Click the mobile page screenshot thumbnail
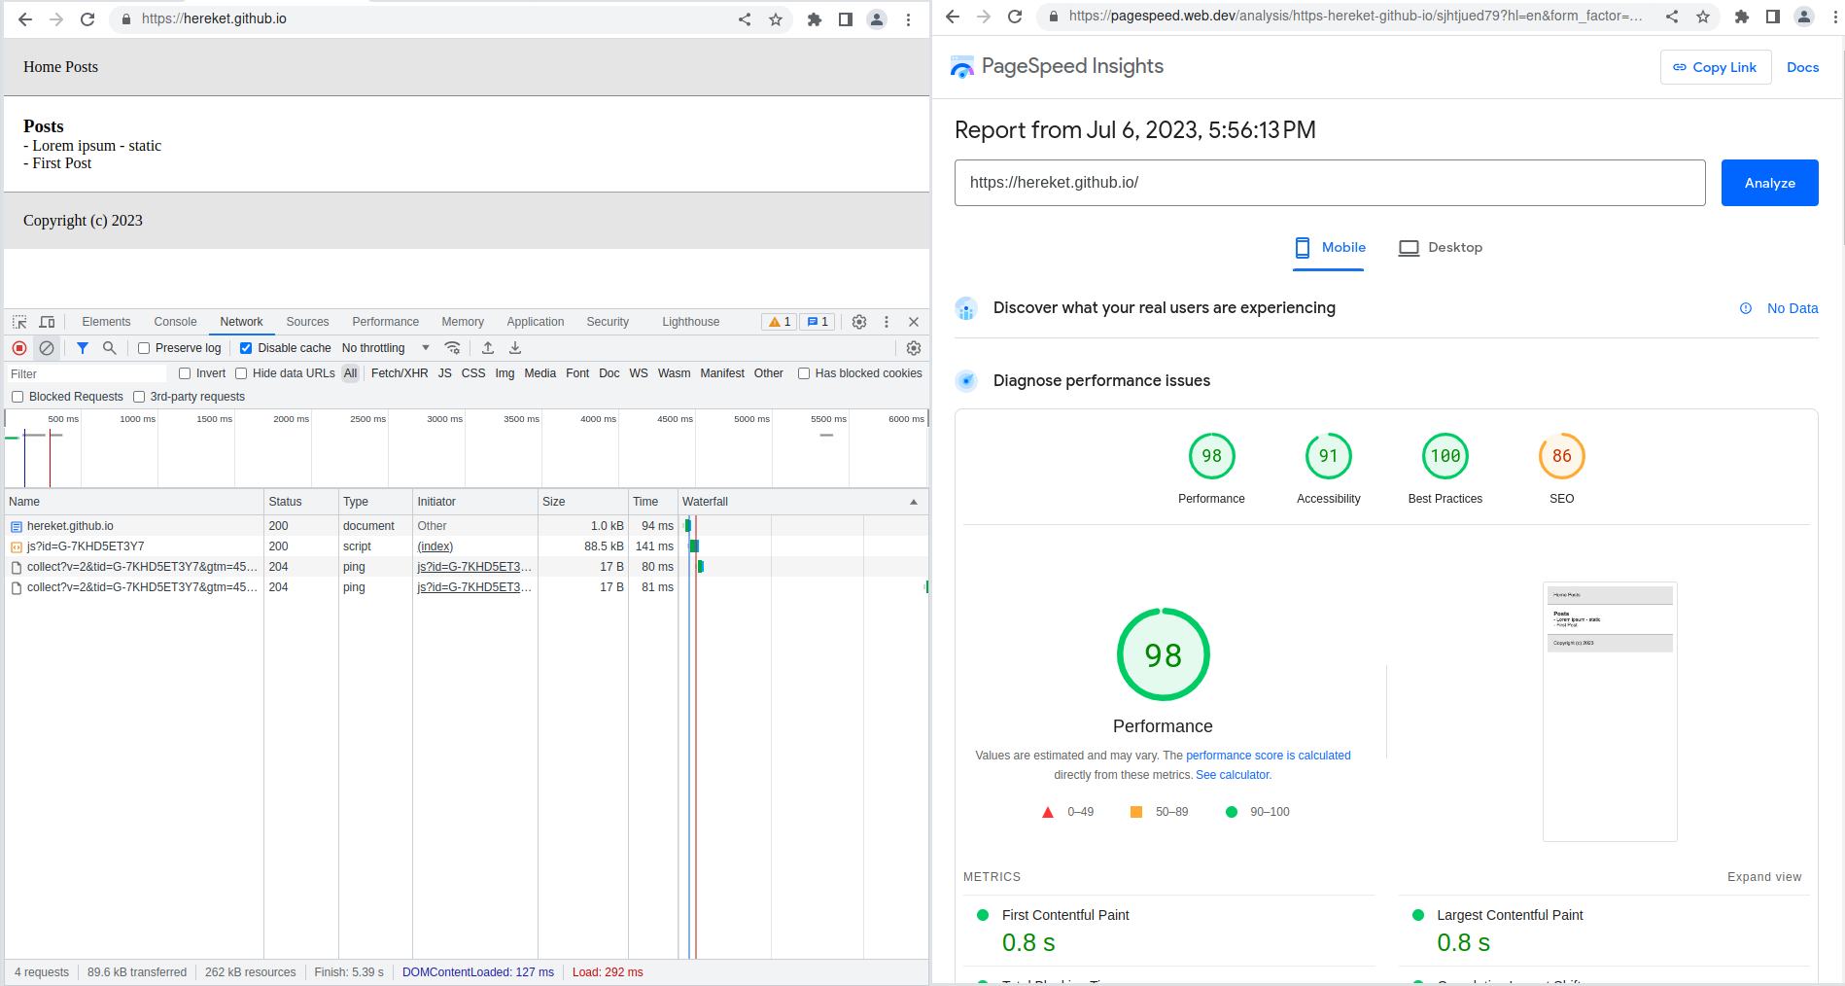 [1610, 712]
